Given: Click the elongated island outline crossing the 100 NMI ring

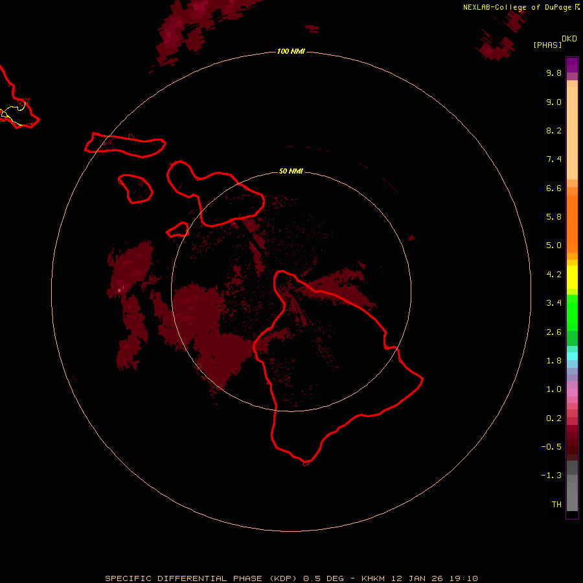Looking at the screenshot, I should pyautogui.click(x=125, y=145).
